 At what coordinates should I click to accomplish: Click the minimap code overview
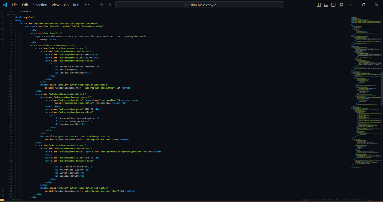point(366,90)
